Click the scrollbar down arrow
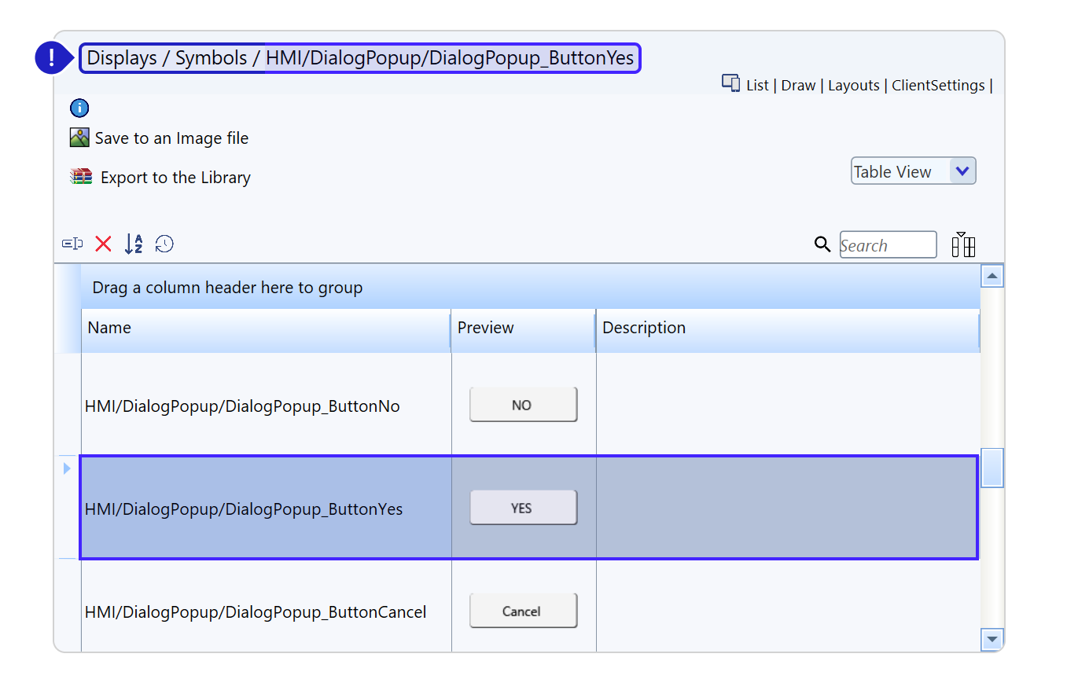This screenshot has width=1067, height=683. 992,639
